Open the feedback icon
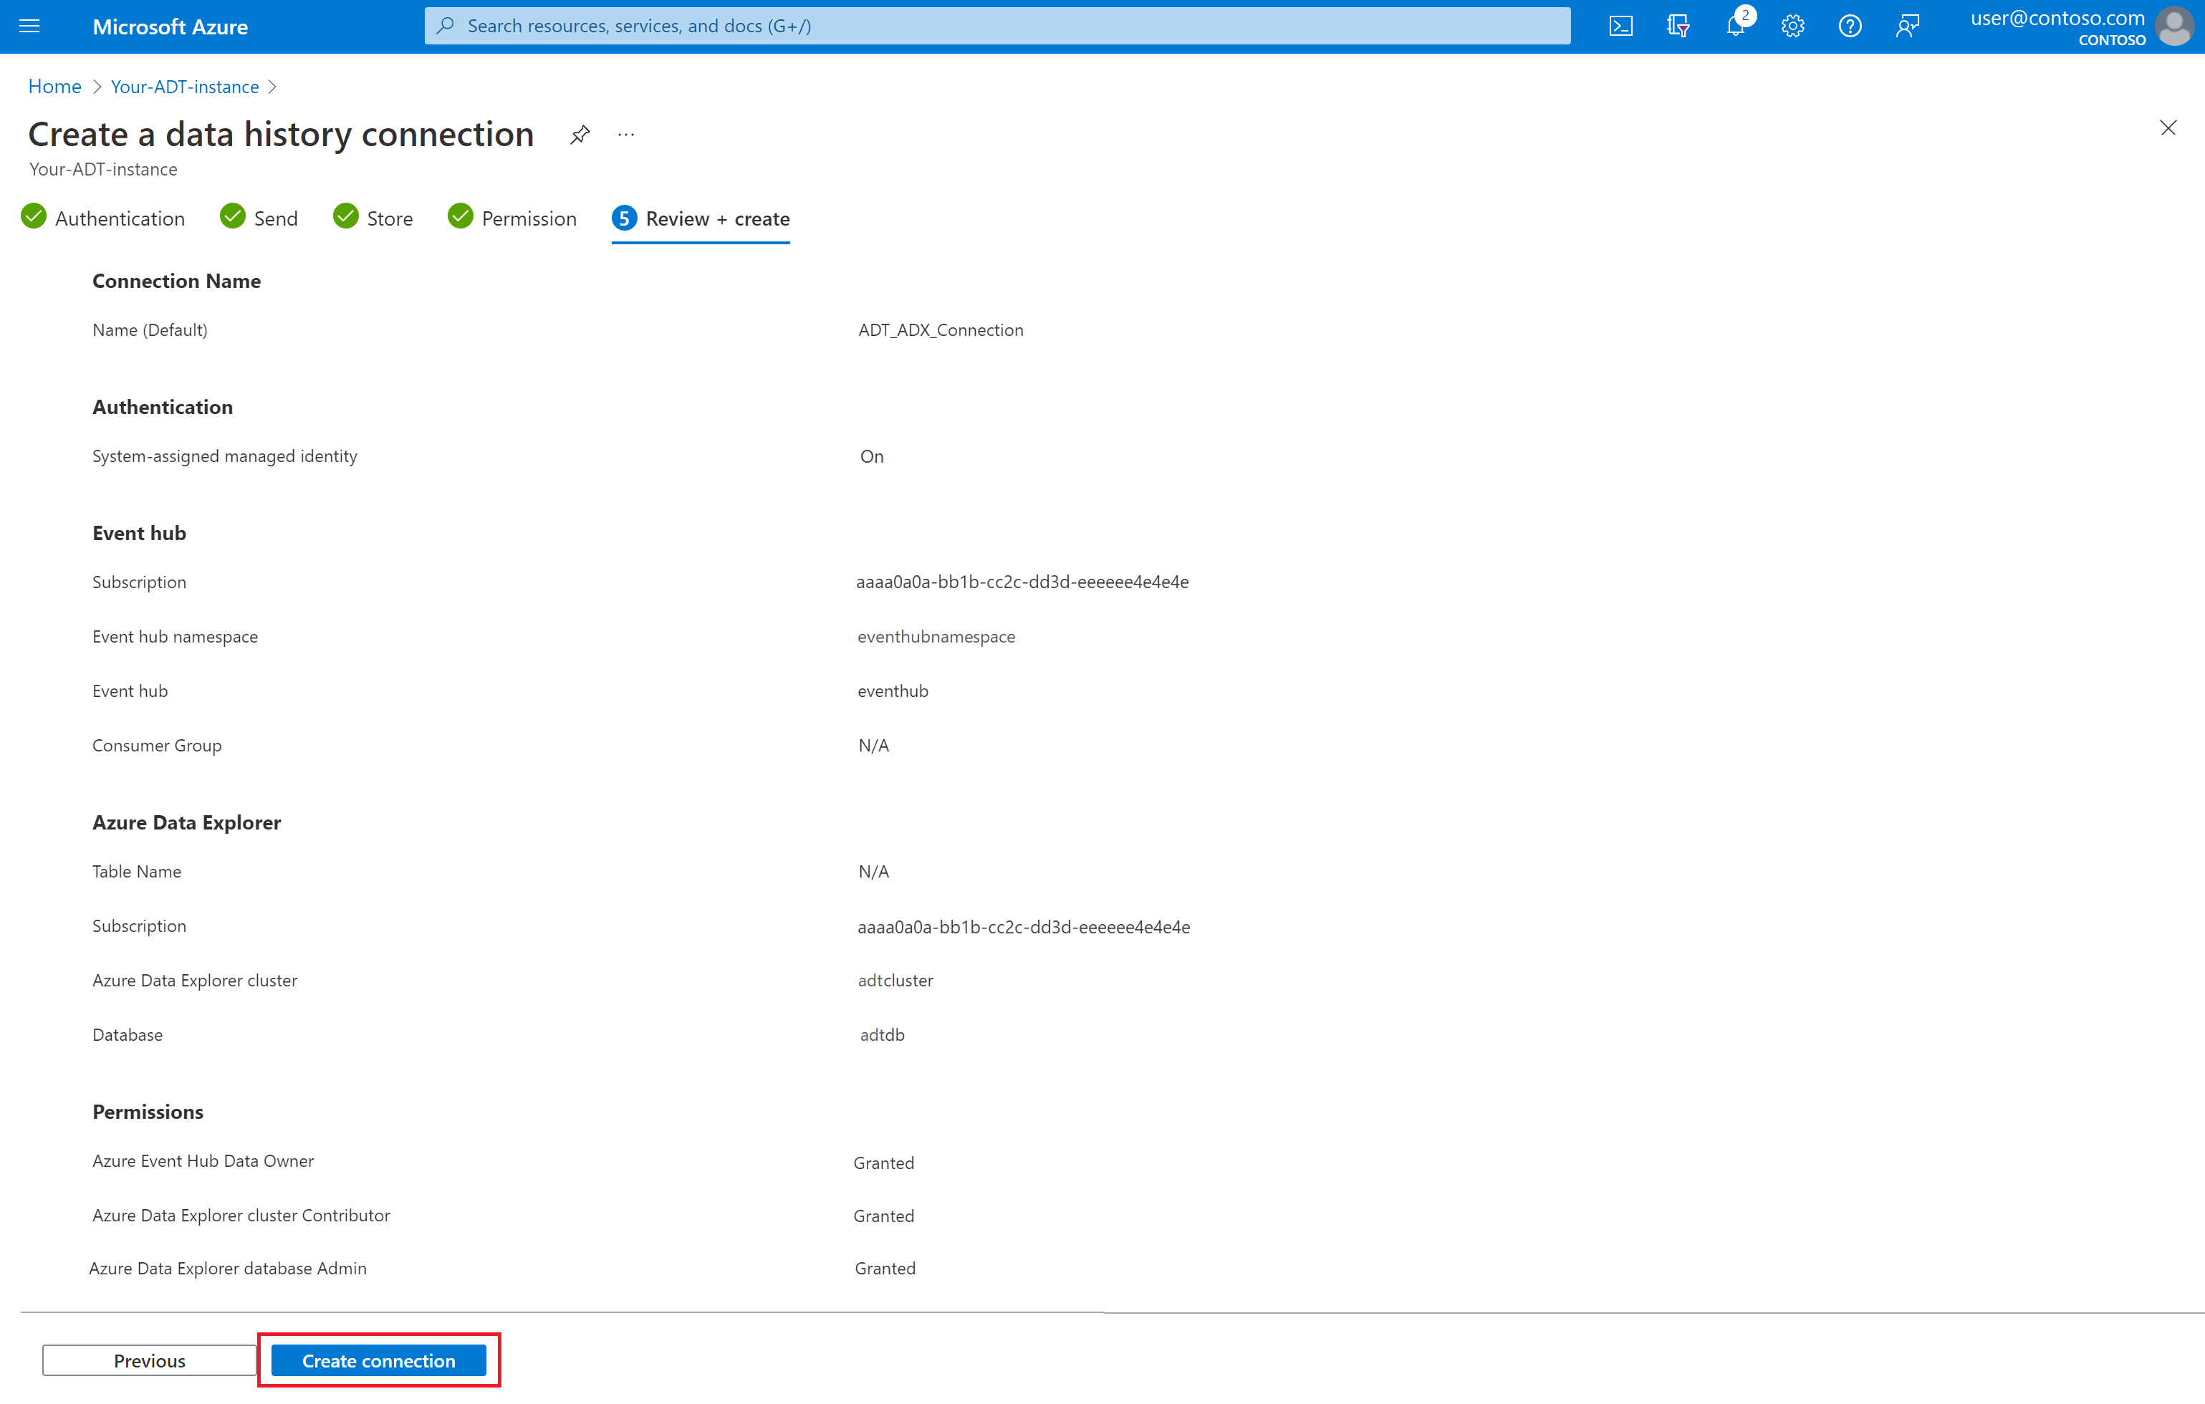The width and height of the screenshot is (2205, 1404). [x=1908, y=27]
